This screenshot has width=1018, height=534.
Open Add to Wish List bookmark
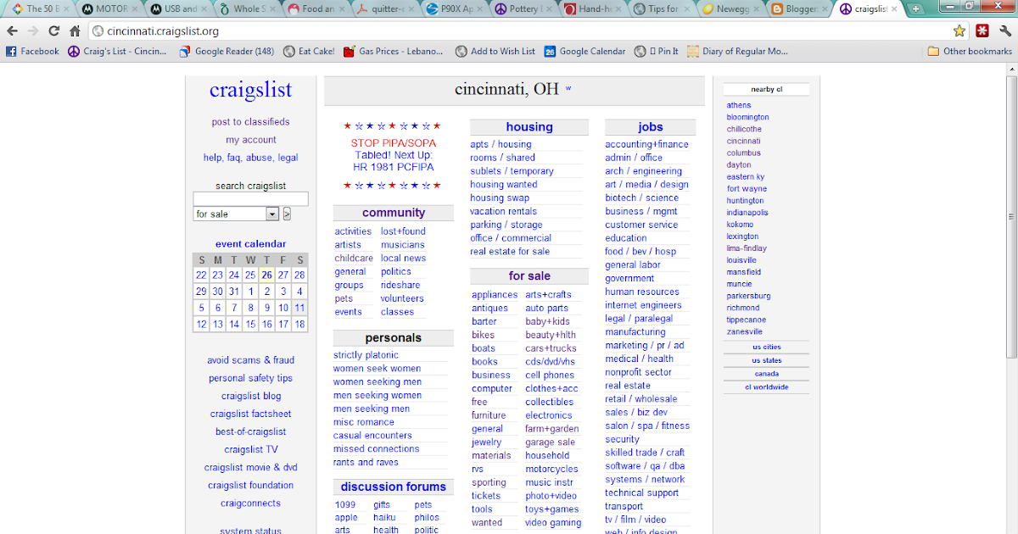(495, 51)
